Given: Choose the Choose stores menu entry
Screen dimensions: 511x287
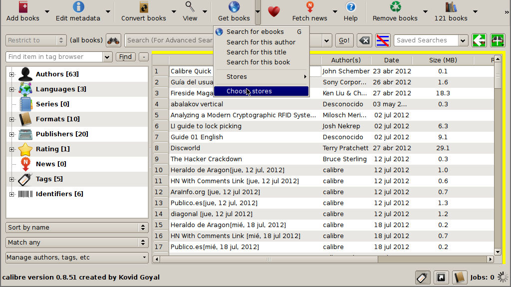Looking at the screenshot, I should [x=261, y=91].
